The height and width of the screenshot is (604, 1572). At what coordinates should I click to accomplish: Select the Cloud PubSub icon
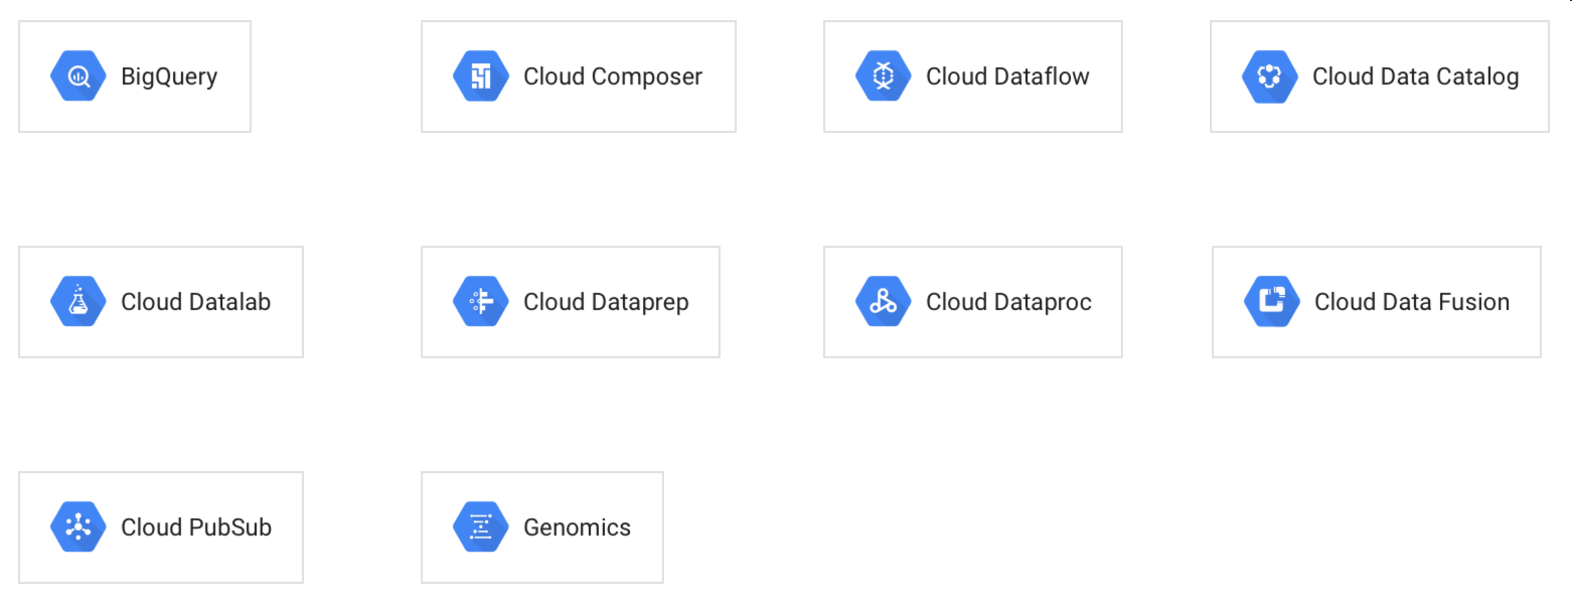78,527
